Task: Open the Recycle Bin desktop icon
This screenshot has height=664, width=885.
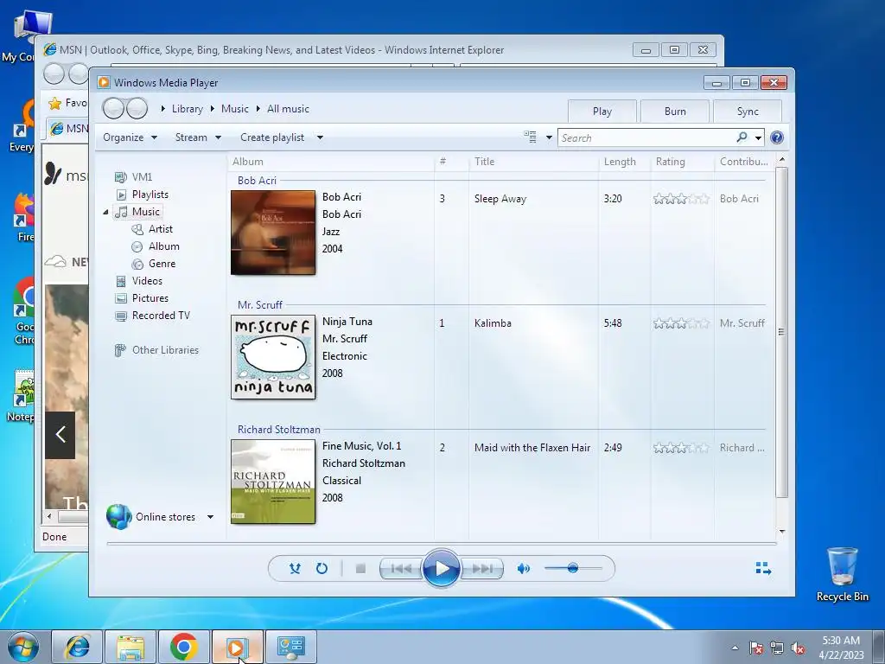Action: [x=842, y=575]
